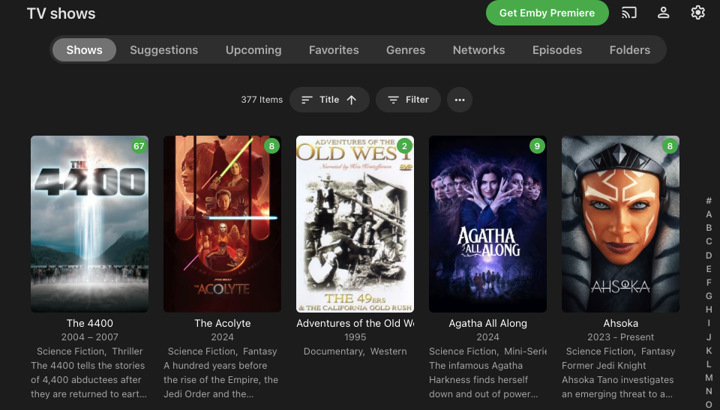Open the Episodes tab
This screenshot has height=410, width=720.
coord(557,49)
